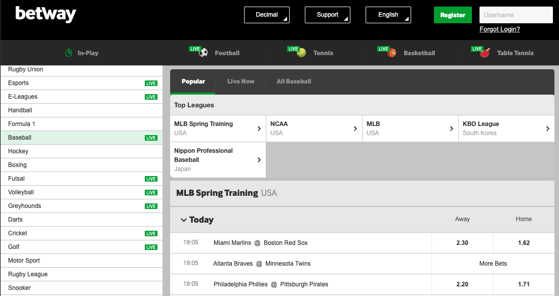Select Darts in sports list
This screenshot has height=296, width=559.
(82, 220)
